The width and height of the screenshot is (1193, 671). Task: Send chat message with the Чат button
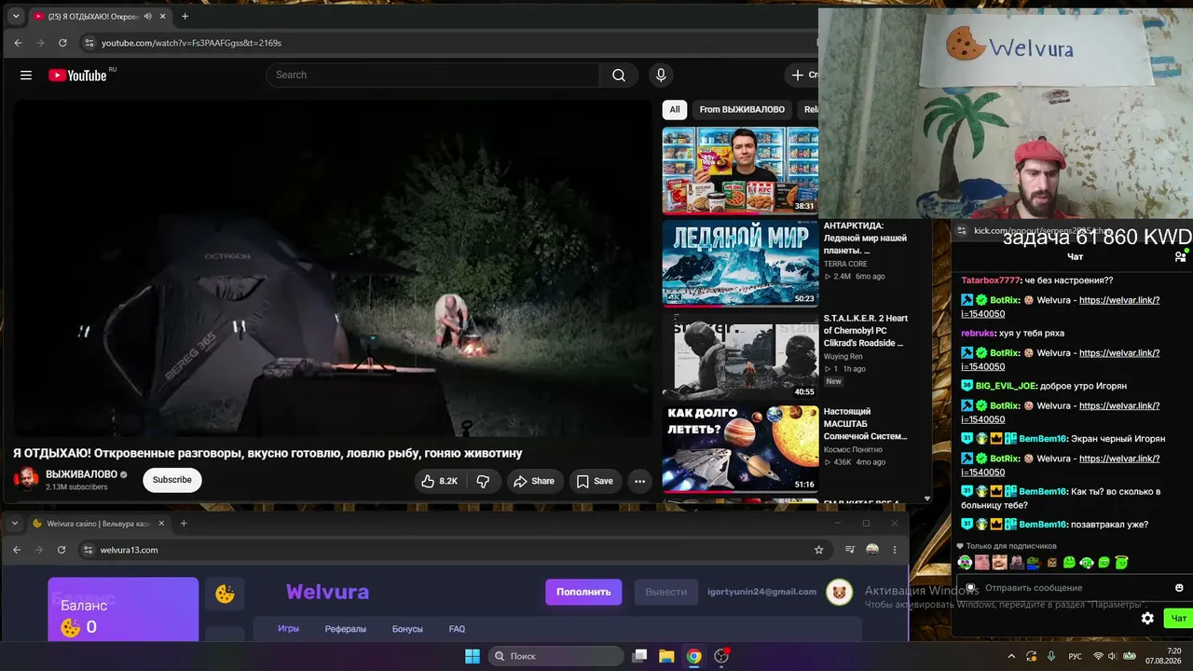pyautogui.click(x=1178, y=618)
